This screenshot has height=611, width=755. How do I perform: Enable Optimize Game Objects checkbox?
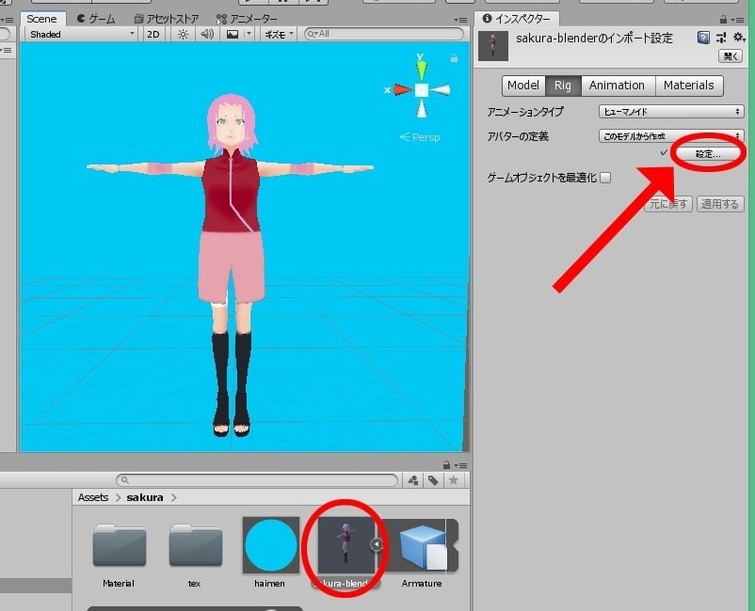(605, 178)
